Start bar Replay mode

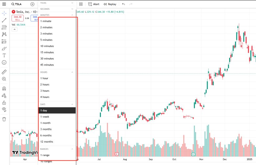[110, 4]
